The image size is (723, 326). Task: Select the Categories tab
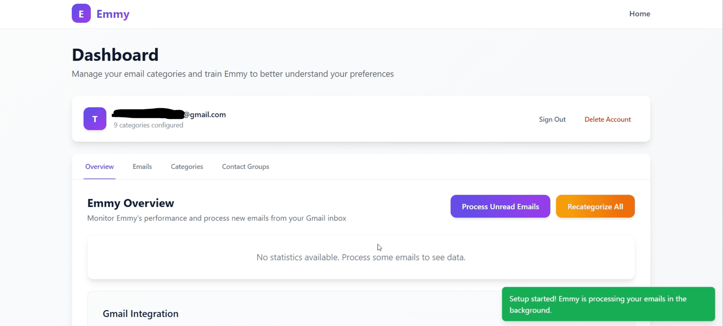click(187, 167)
